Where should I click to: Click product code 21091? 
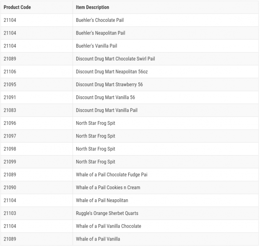(x=10, y=97)
